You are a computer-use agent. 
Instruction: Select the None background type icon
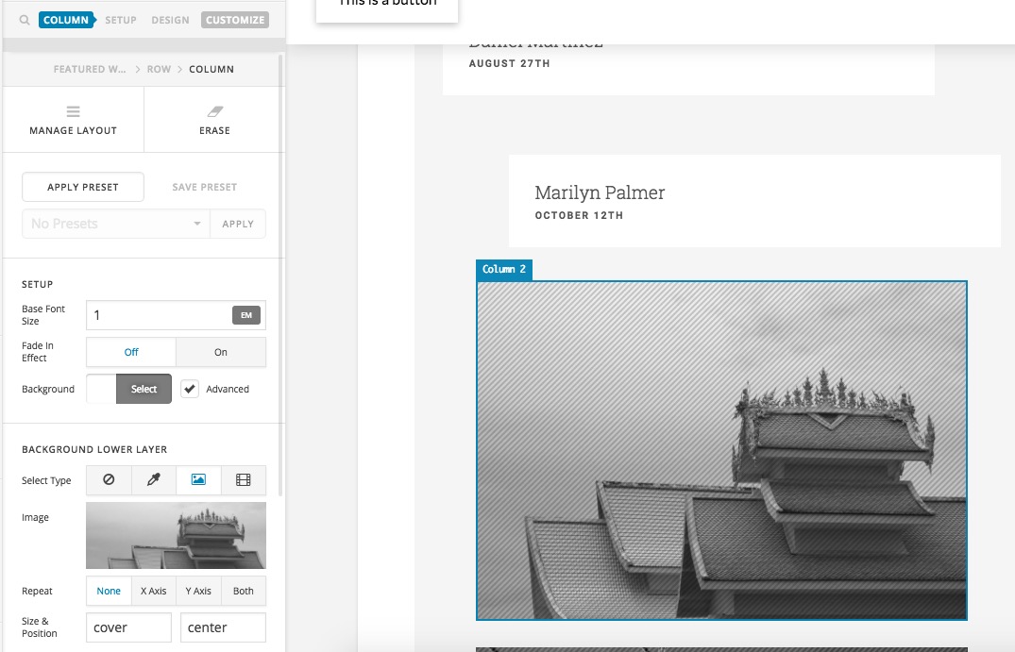pos(109,480)
